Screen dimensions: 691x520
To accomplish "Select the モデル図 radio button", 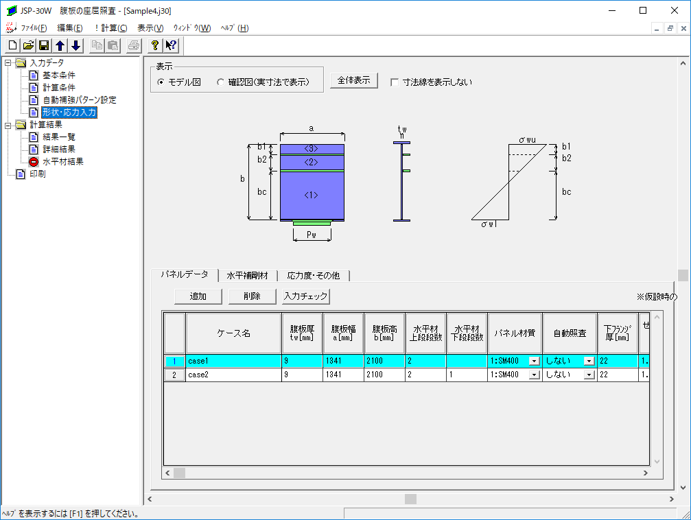I will coord(161,82).
